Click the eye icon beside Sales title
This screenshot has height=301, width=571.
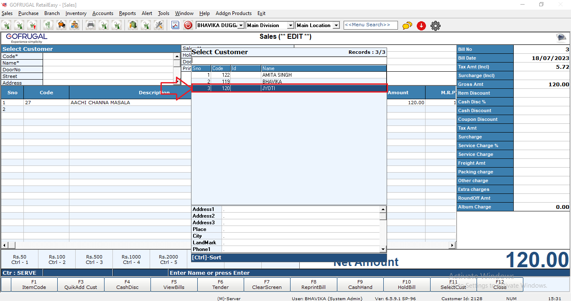tap(561, 38)
